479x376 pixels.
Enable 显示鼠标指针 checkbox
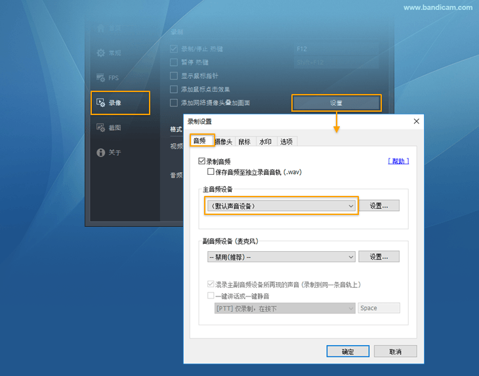pos(174,76)
